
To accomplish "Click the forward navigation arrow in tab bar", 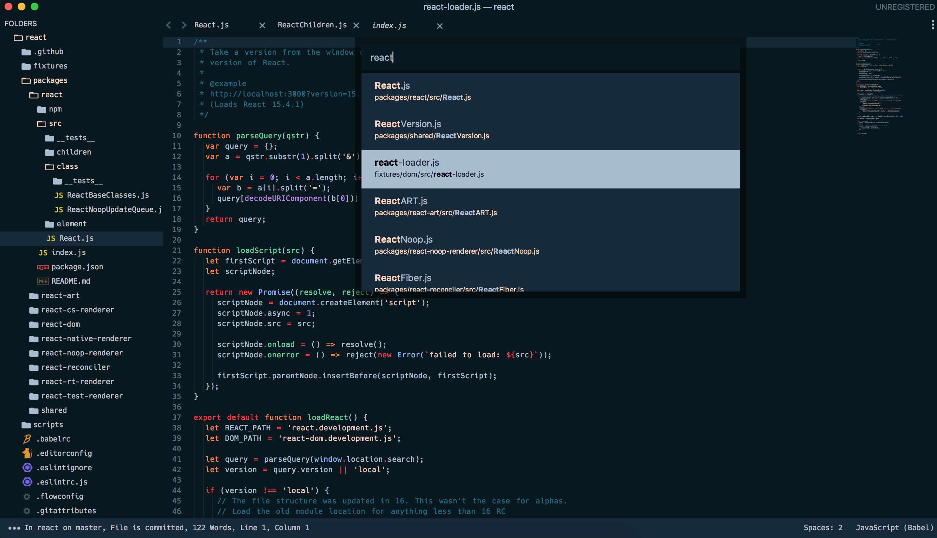I will (x=184, y=25).
